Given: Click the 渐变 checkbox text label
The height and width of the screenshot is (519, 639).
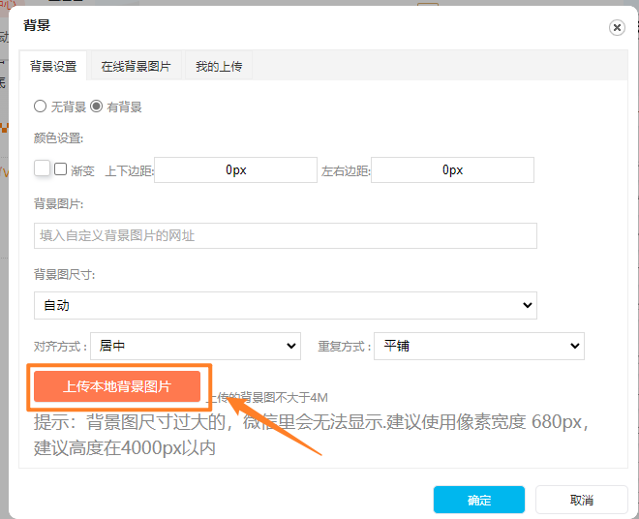Looking at the screenshot, I should [x=82, y=170].
